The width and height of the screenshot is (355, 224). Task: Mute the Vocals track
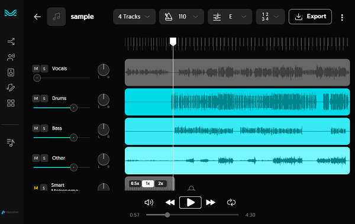36,69
